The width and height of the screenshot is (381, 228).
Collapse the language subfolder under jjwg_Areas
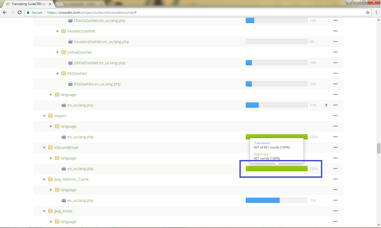tap(51, 222)
